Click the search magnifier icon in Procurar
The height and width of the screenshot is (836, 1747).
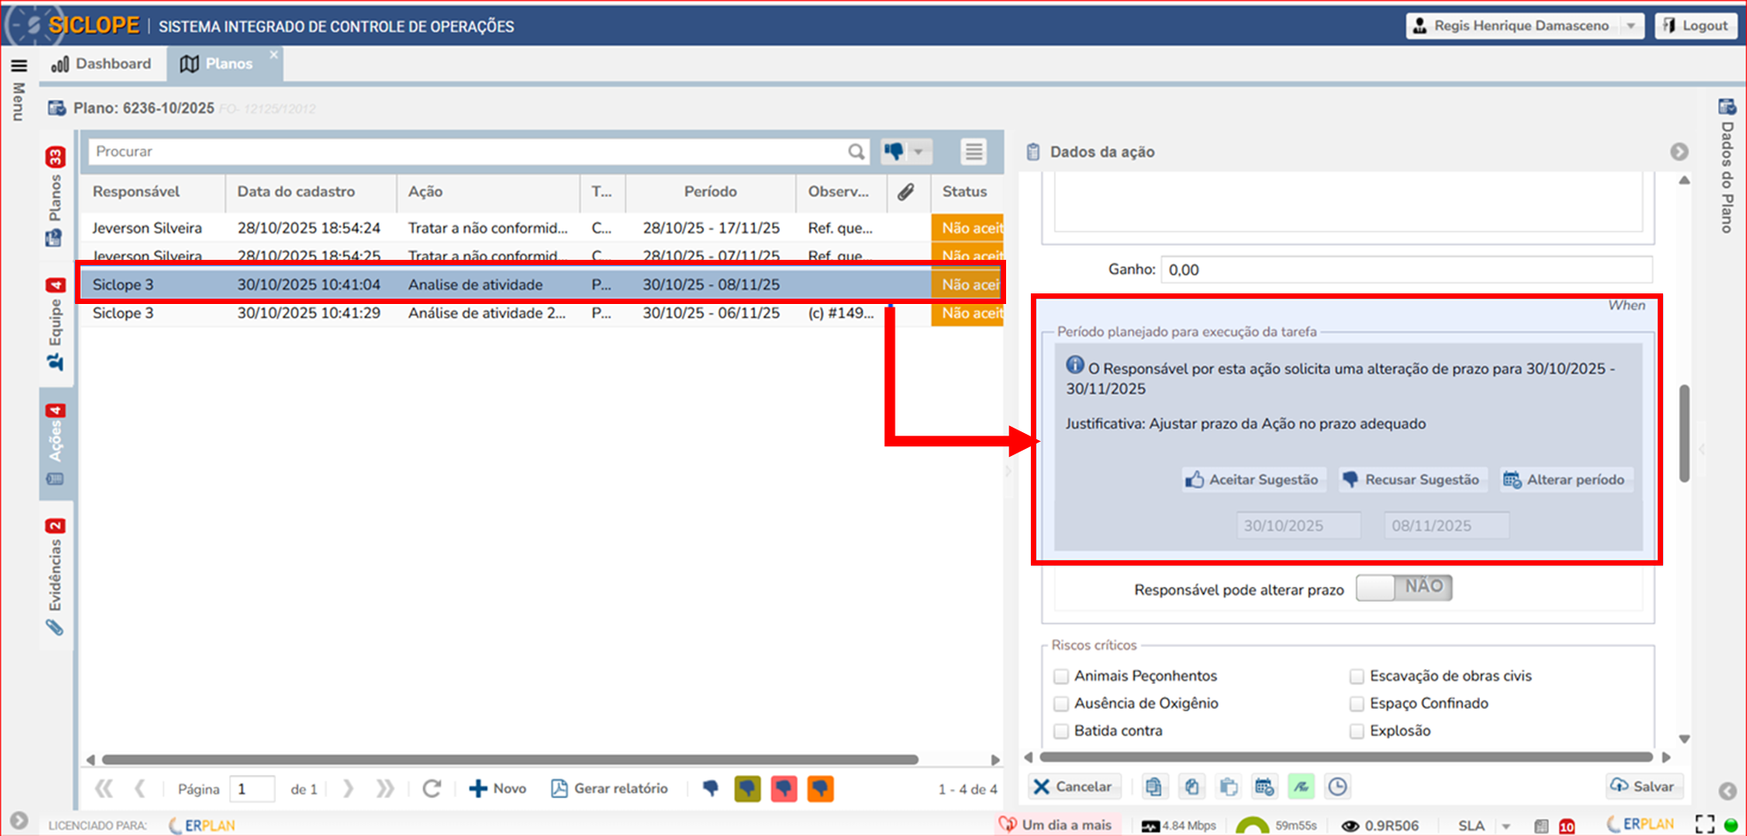tap(856, 151)
